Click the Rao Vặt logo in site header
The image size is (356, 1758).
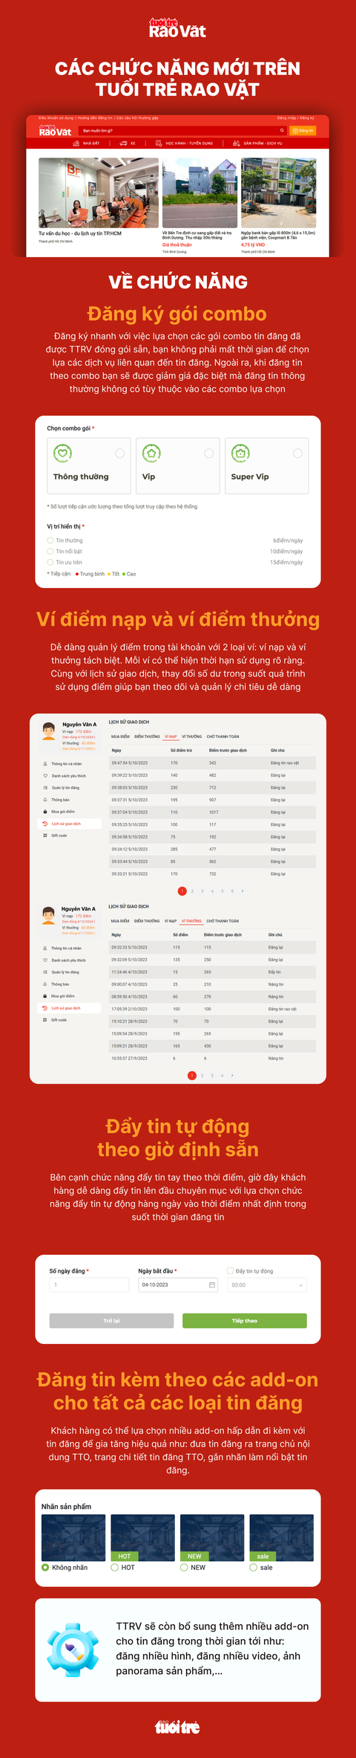55,130
